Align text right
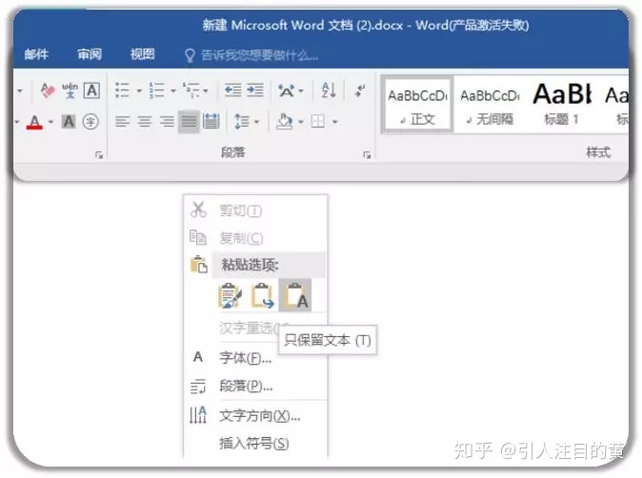Viewport: 642px width, 478px height. click(167, 122)
